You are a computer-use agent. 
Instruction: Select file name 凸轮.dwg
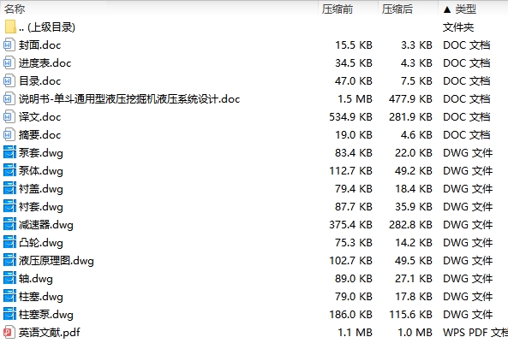(41, 243)
